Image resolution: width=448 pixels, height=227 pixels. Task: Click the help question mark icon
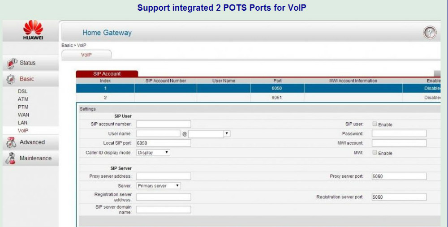click(x=430, y=33)
